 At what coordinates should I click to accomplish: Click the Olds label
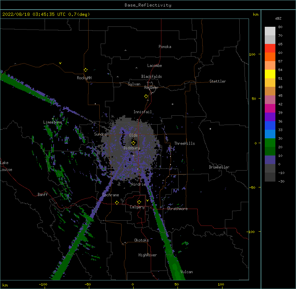point(133,135)
